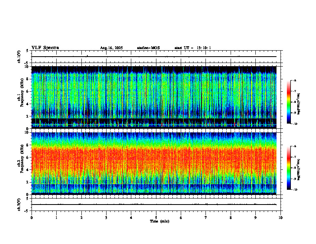This screenshot has height=244, width=316.
Task: Click the "ch.3(V)" axis label
Action: (19, 205)
